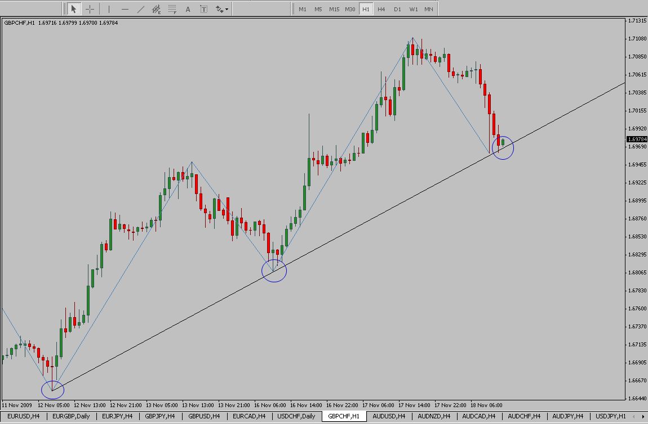Select the equidistant channel tool
This screenshot has height=424, width=648.
click(x=157, y=9)
